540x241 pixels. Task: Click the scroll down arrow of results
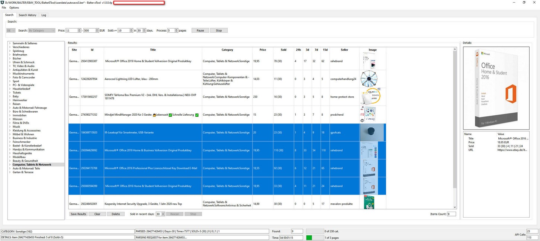(454, 207)
